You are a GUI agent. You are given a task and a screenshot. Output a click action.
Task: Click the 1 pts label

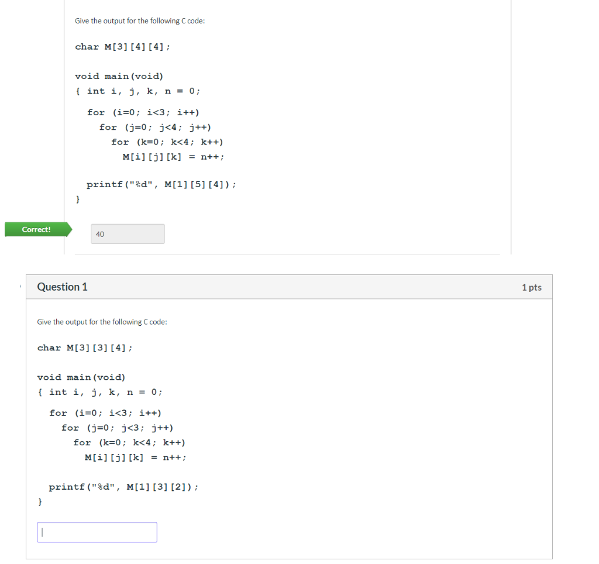(531, 287)
